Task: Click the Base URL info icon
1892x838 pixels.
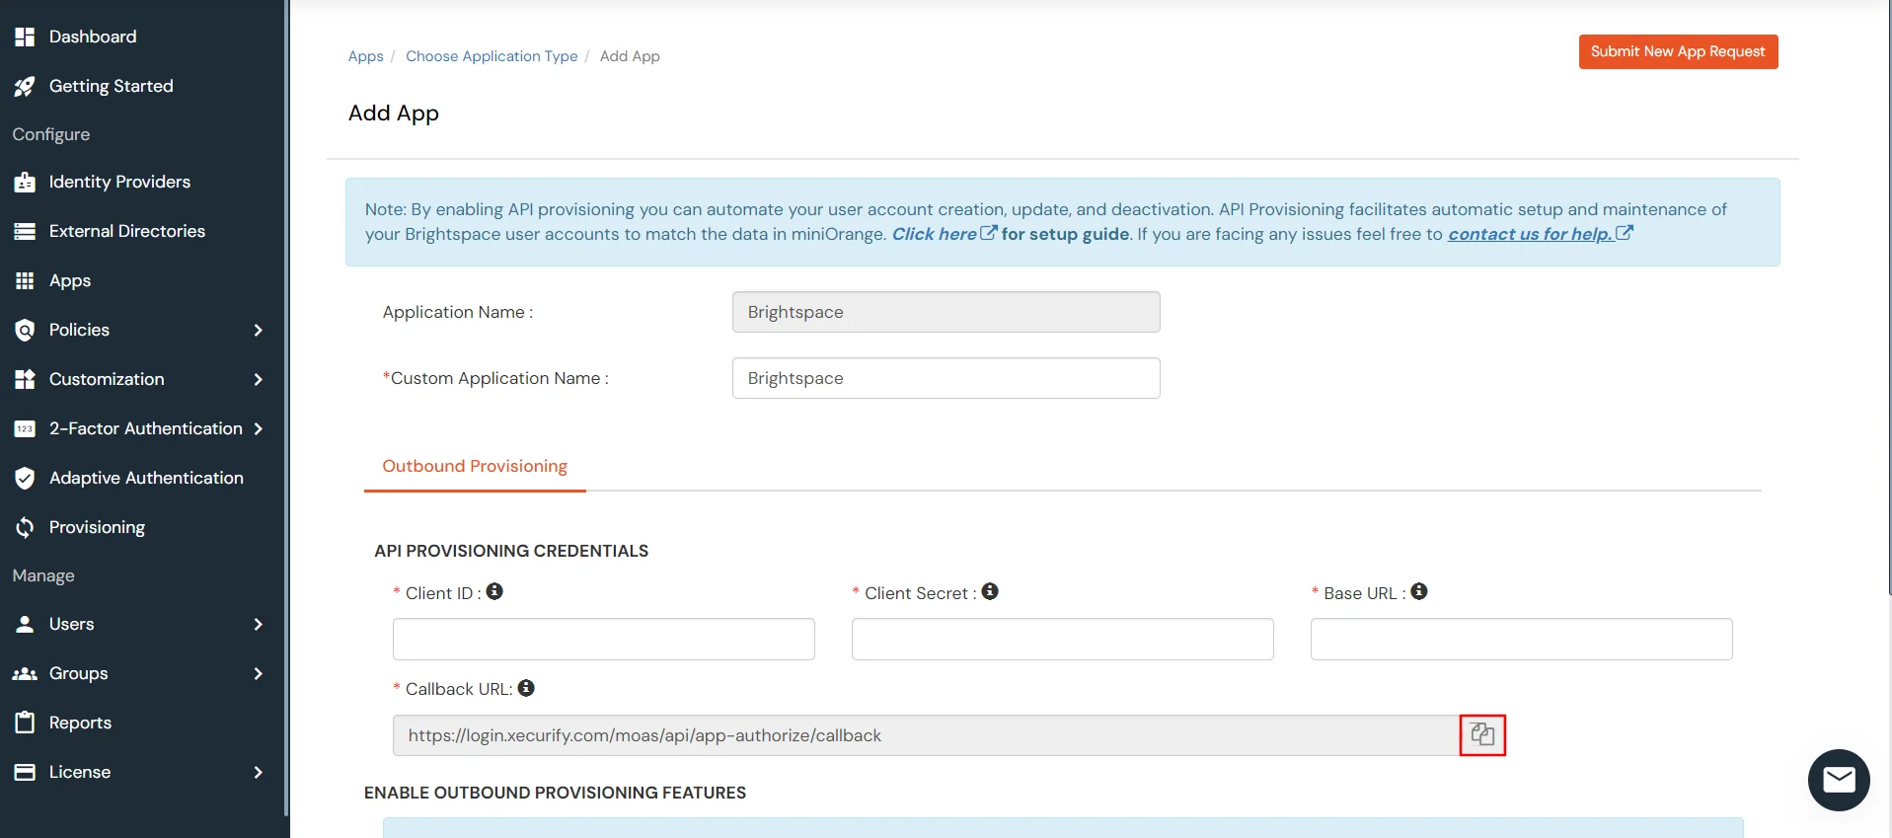Action: (1419, 591)
